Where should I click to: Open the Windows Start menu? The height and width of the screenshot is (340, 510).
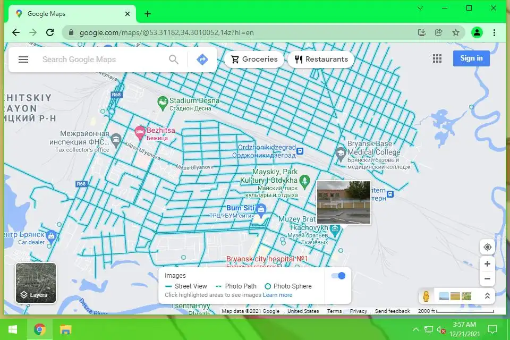tap(12, 329)
